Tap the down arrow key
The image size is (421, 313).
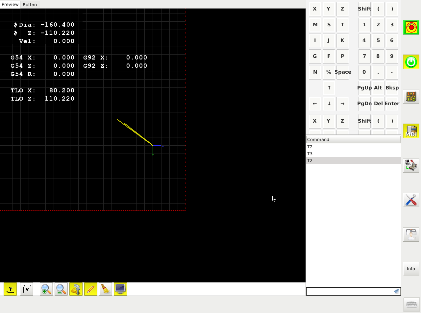329,104
